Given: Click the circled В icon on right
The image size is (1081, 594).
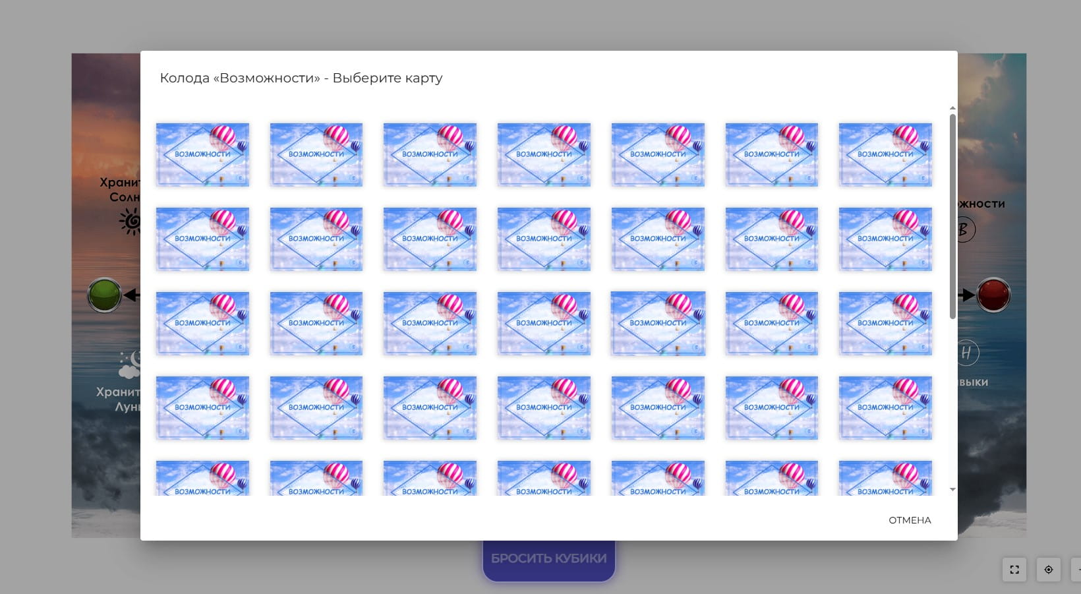Looking at the screenshot, I should click(964, 229).
